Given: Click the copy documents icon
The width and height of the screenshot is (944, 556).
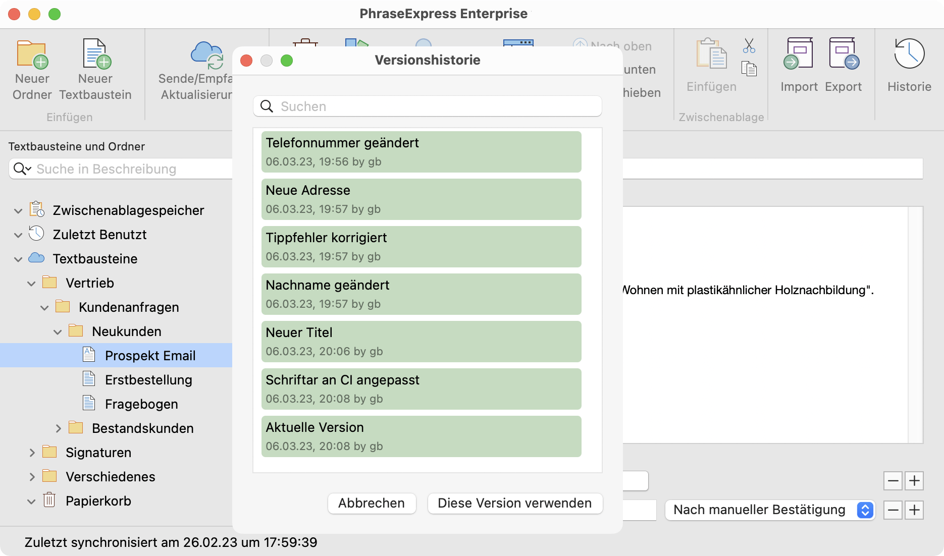Looking at the screenshot, I should (749, 69).
